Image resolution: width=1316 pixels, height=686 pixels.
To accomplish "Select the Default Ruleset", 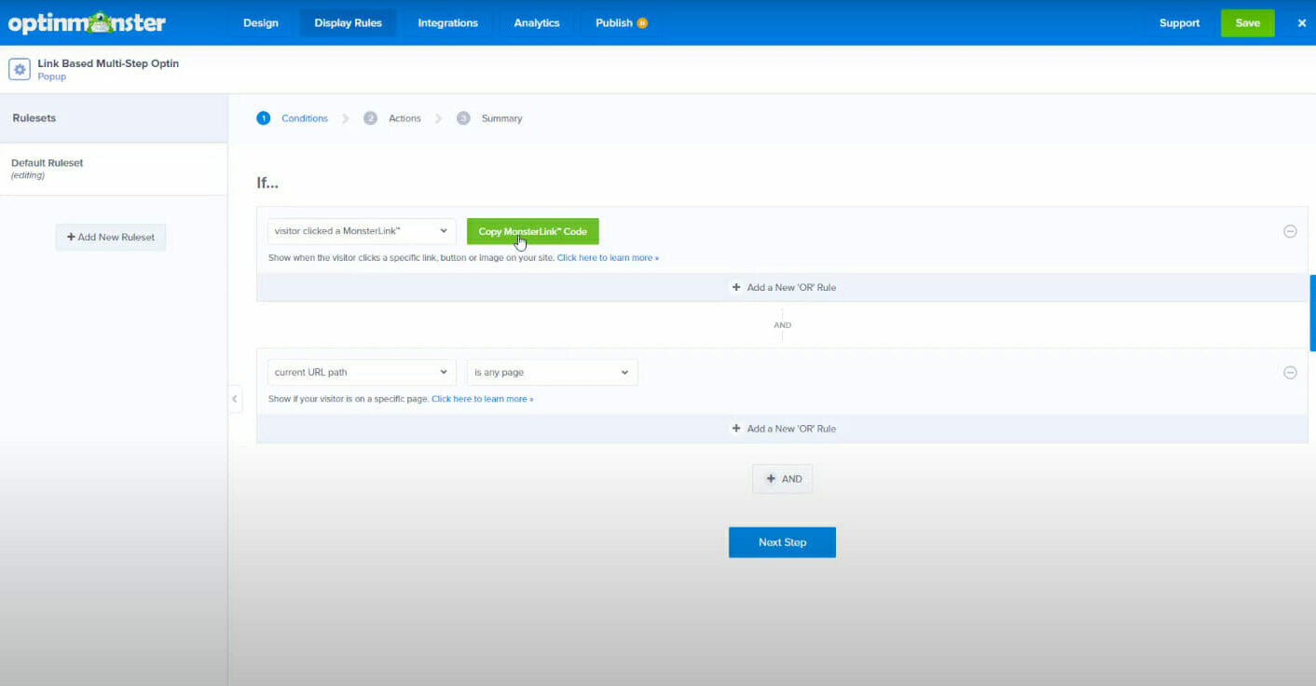I will coord(114,169).
